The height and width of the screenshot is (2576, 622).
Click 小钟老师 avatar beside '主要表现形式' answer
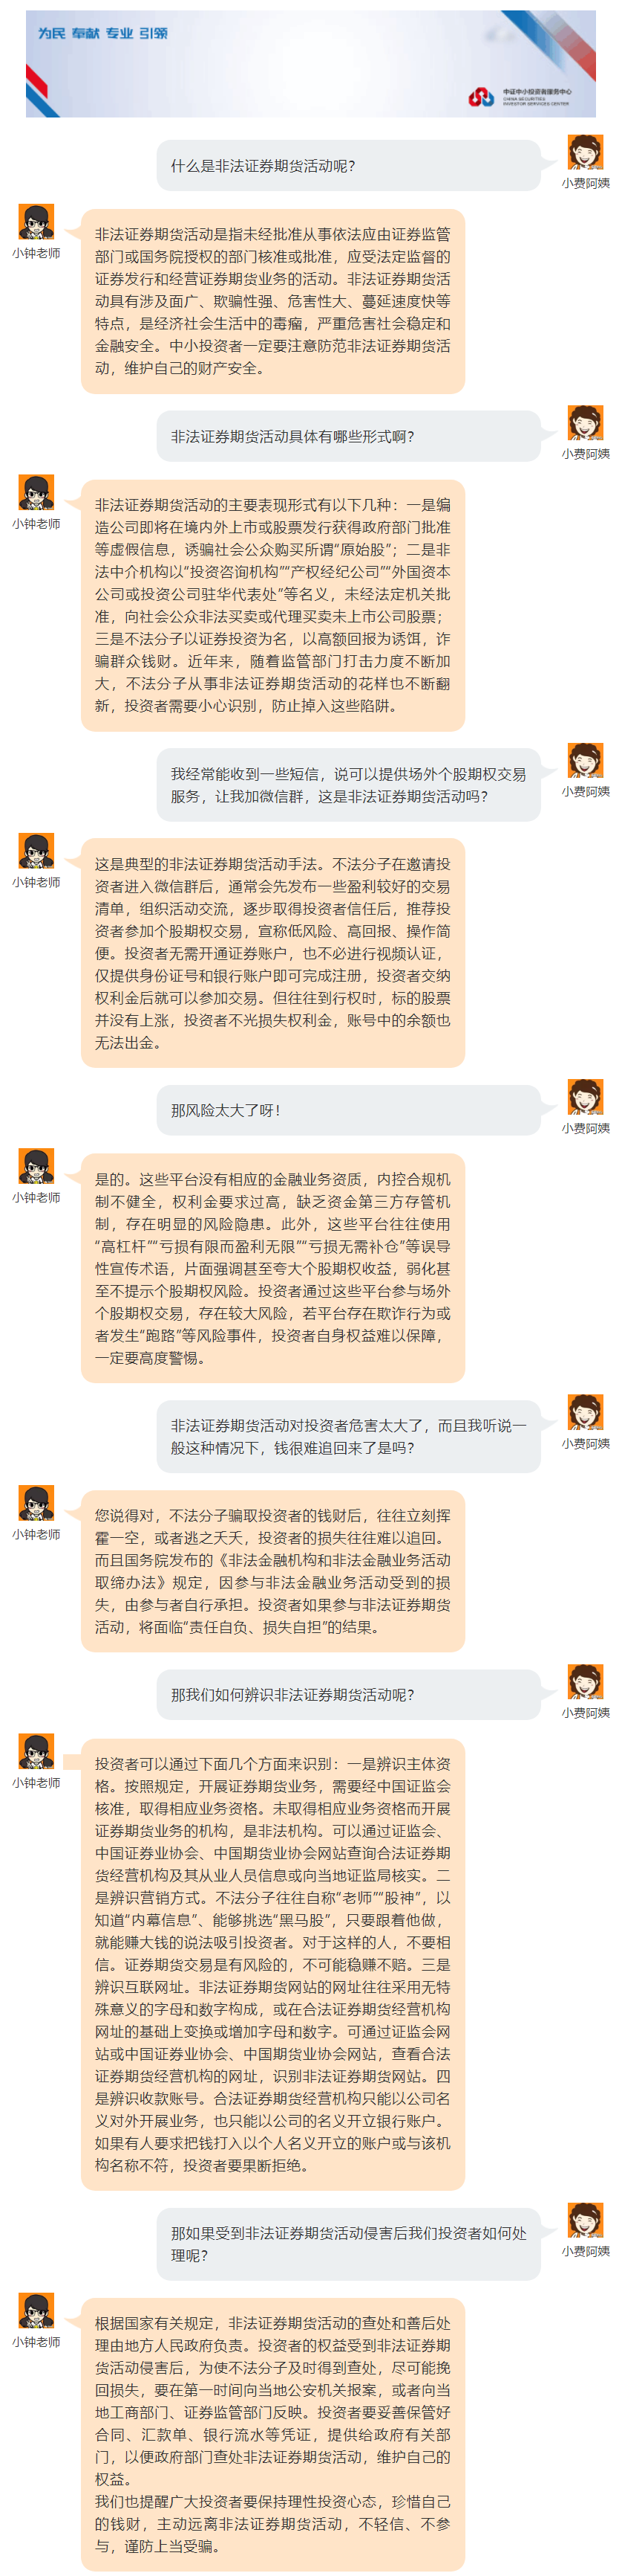click(36, 493)
